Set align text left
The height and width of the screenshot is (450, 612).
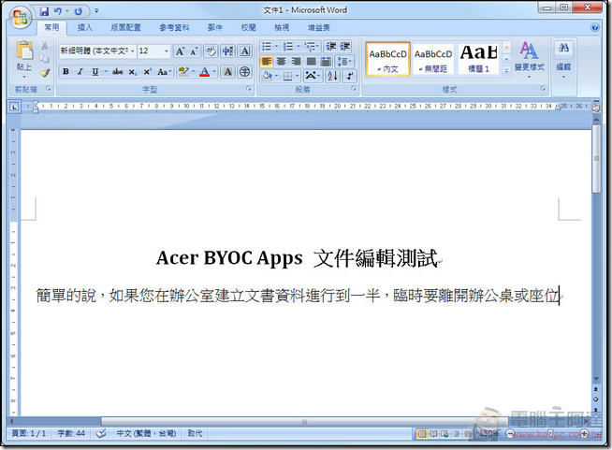[266, 61]
